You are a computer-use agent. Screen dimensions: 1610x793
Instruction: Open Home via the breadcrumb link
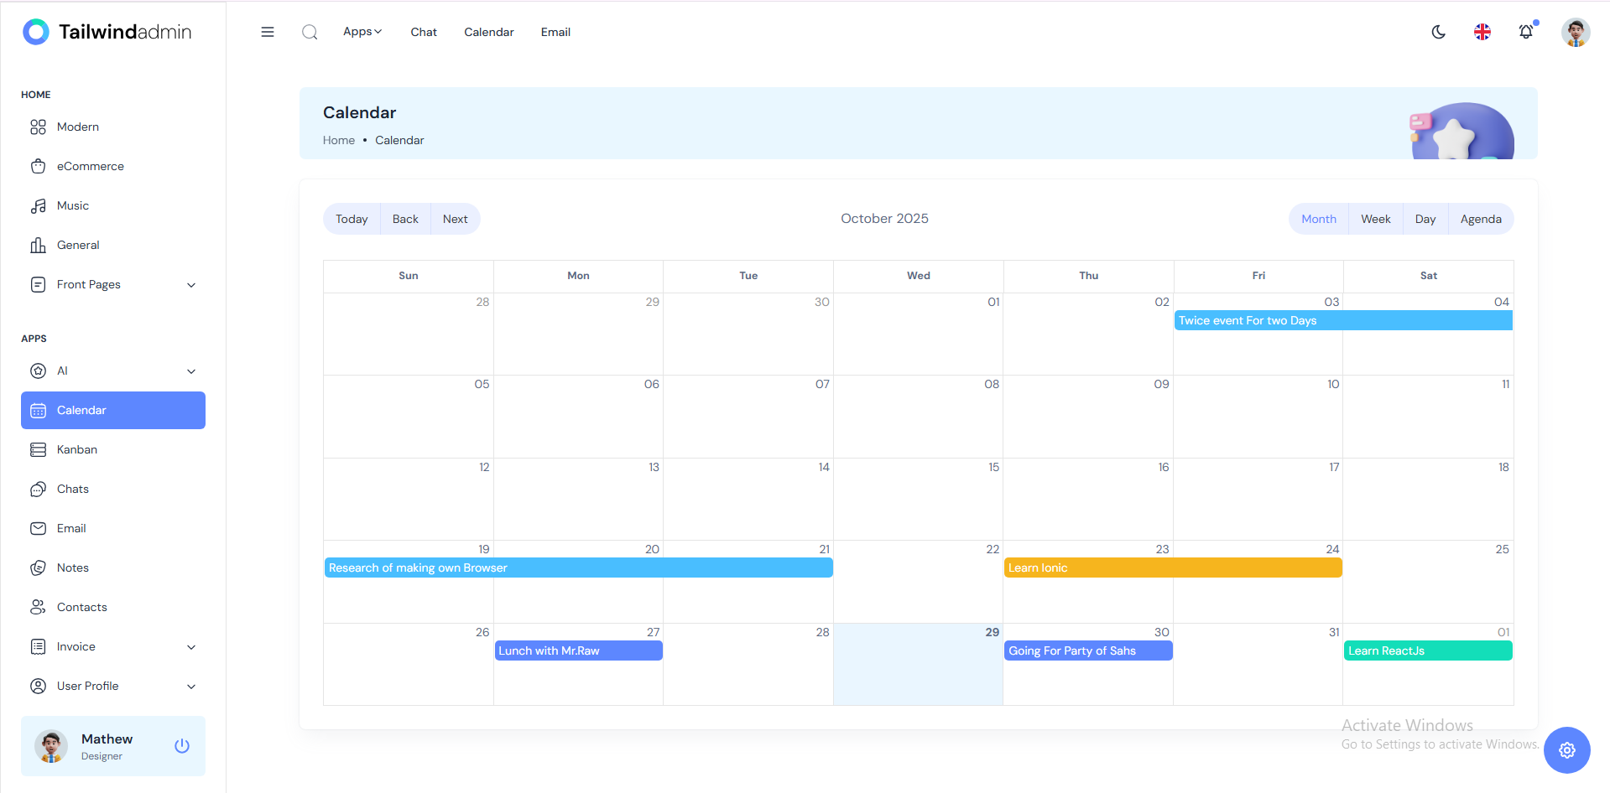click(x=338, y=140)
